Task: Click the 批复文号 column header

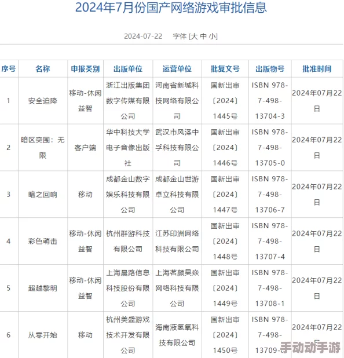Action: tap(225, 69)
